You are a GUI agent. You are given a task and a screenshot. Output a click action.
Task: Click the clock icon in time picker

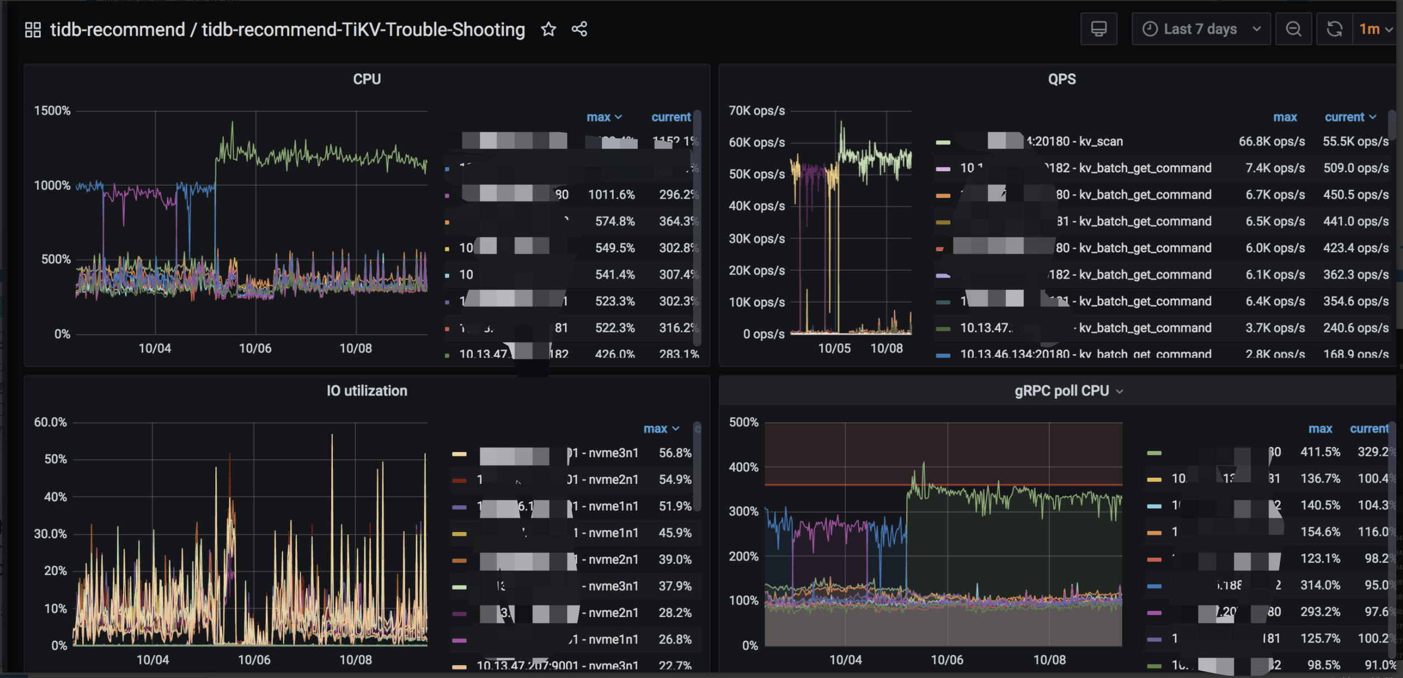(x=1150, y=29)
